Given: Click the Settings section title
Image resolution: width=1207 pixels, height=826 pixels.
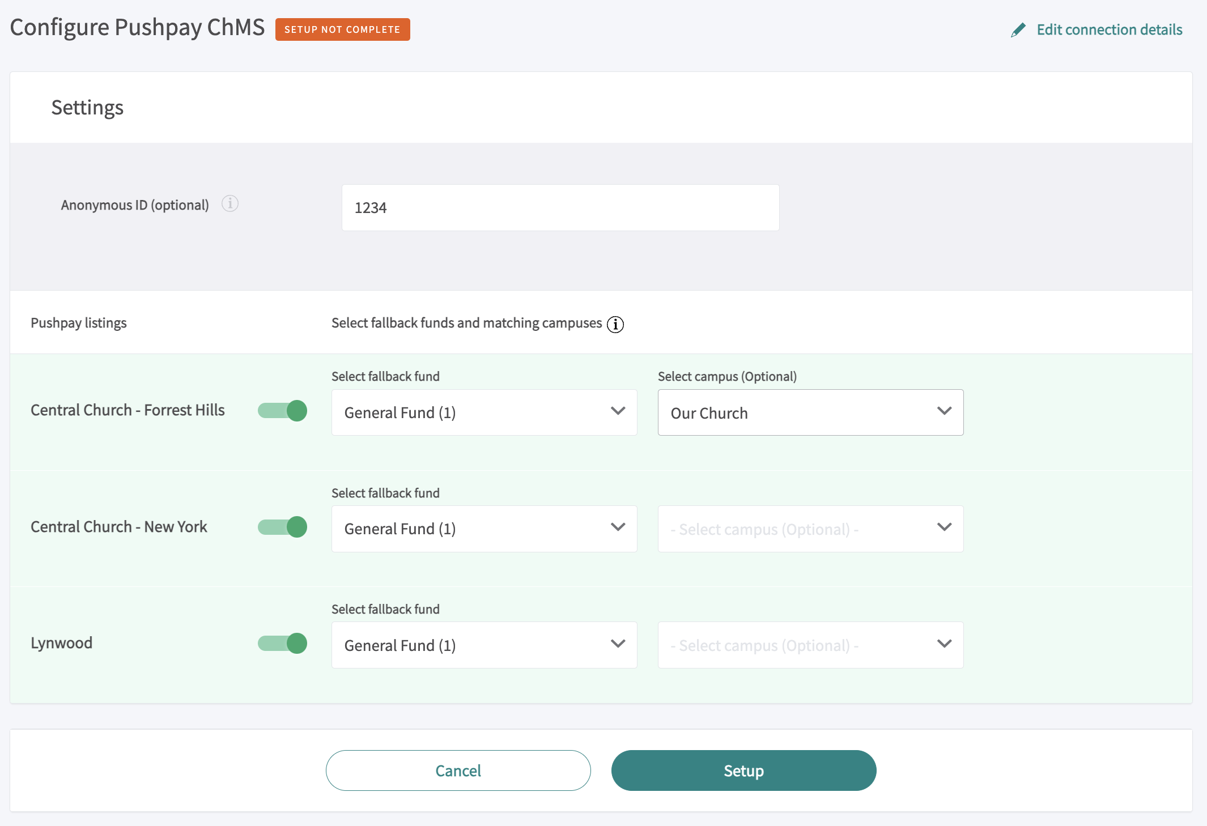Looking at the screenshot, I should click(87, 107).
